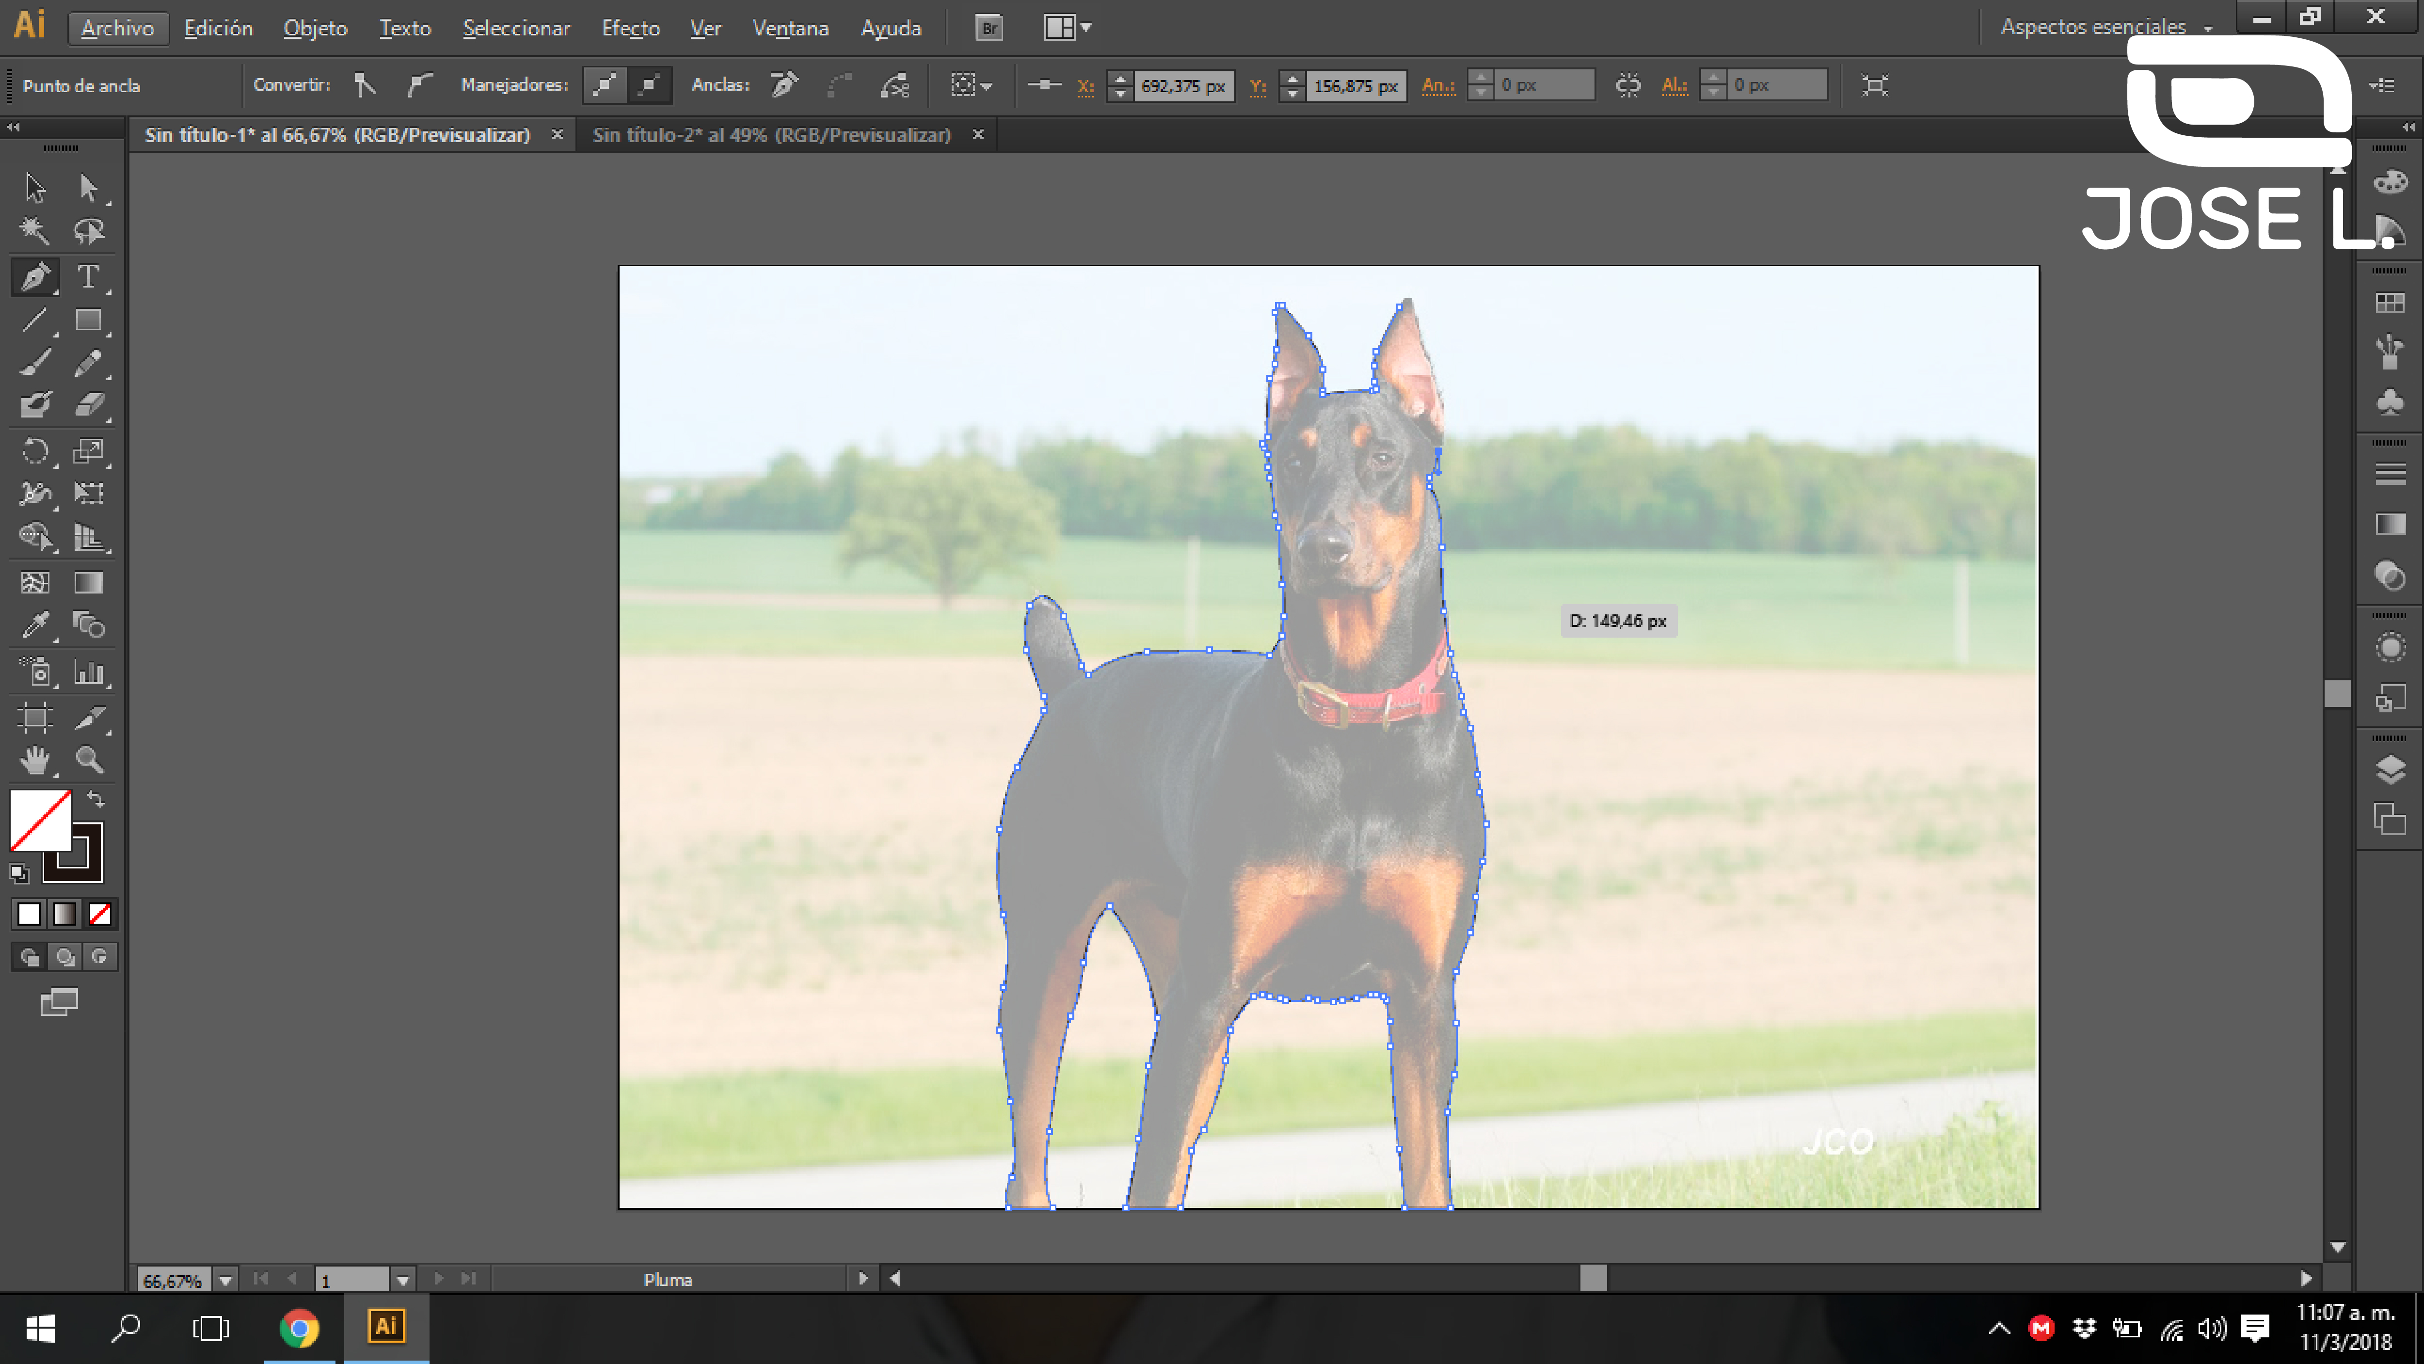Open the Ventana menu

click(790, 28)
